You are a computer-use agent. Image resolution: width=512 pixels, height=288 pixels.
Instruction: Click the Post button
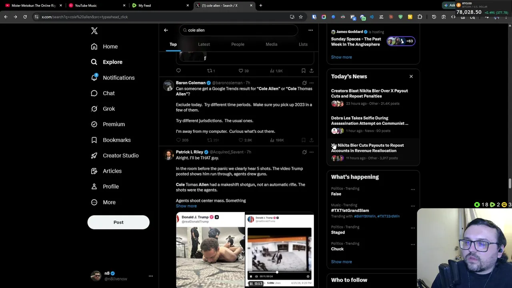click(118, 222)
